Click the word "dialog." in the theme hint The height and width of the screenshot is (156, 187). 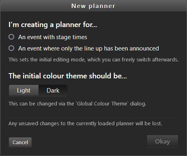(x=138, y=104)
